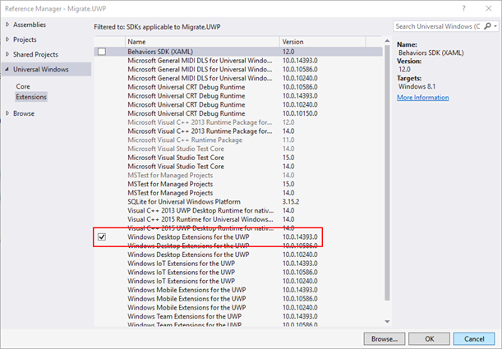This screenshot has height=349, width=502.
Task: Sort list by Version column header
Action: tap(322, 42)
